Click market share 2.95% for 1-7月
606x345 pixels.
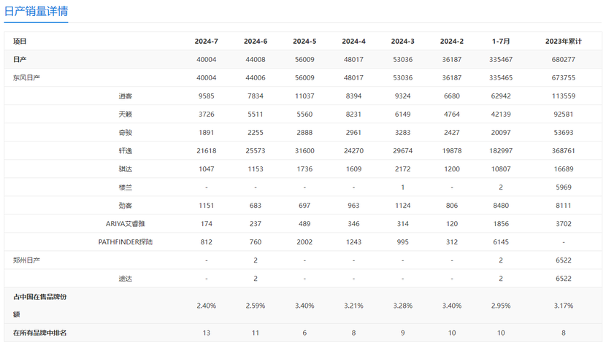pyautogui.click(x=501, y=306)
